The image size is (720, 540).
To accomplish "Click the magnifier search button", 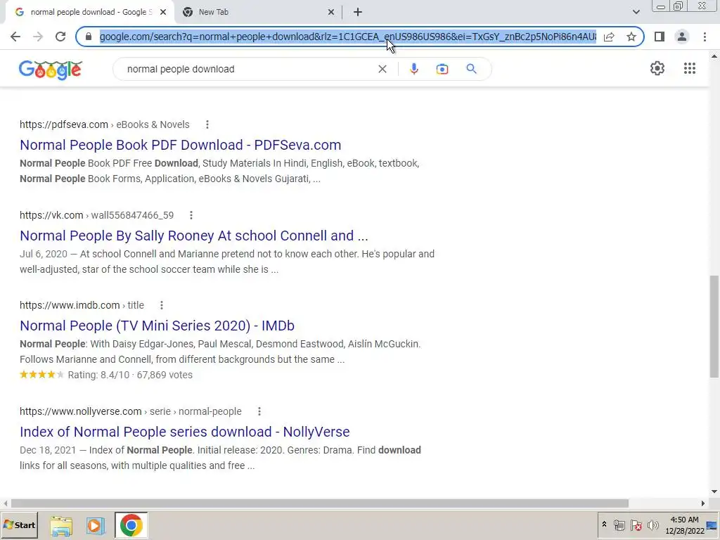I will pos(471,69).
